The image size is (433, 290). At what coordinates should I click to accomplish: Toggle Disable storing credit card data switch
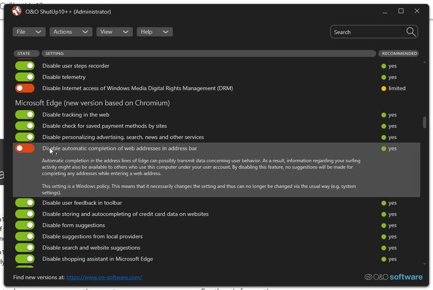click(x=25, y=214)
